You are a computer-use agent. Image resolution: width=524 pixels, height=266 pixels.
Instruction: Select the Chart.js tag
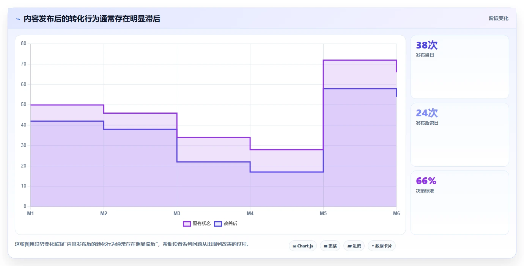tap(303, 246)
